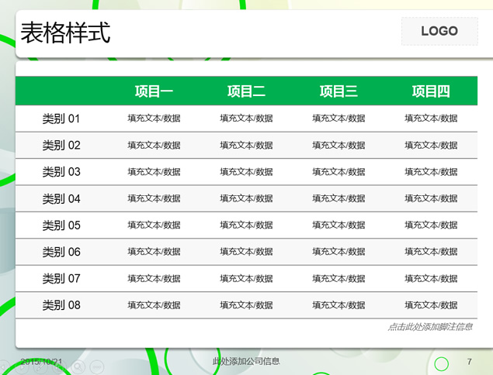Image resolution: width=493 pixels, height=375 pixels.
Task: Click the slide number 7
Action: point(470,362)
